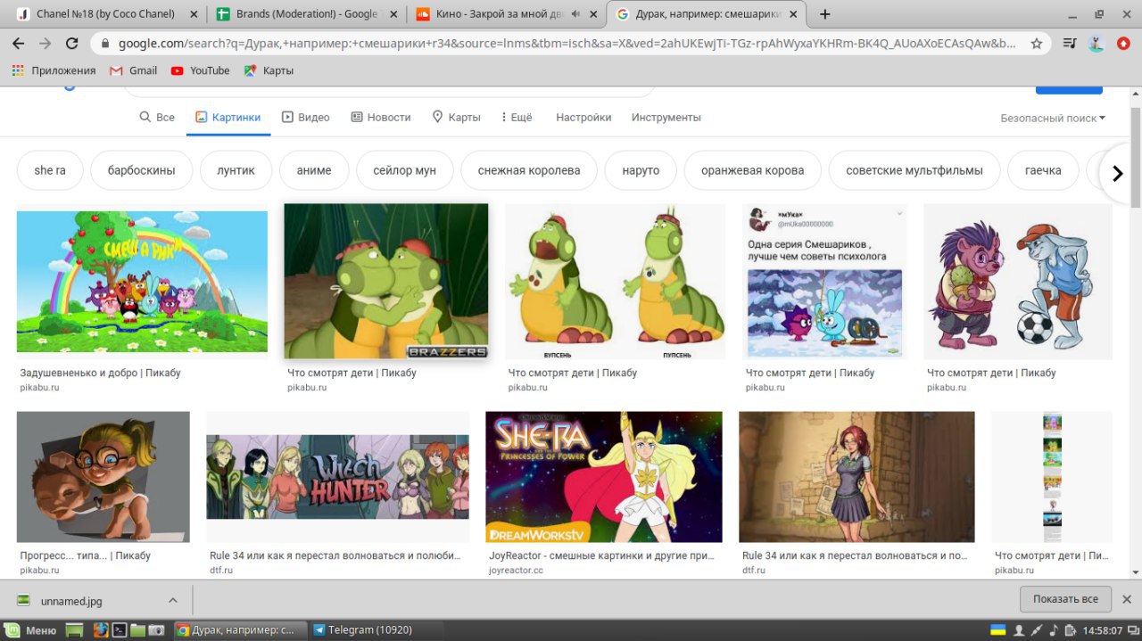Select the 'барбоскины' suggestion chip

pyautogui.click(x=141, y=170)
